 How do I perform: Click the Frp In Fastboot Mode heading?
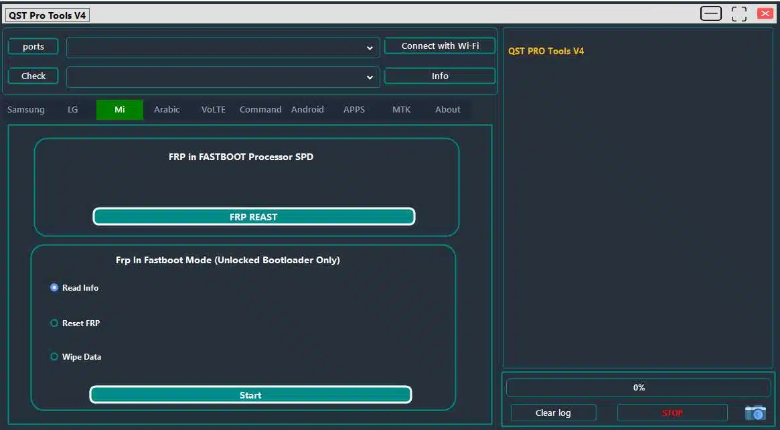point(228,260)
